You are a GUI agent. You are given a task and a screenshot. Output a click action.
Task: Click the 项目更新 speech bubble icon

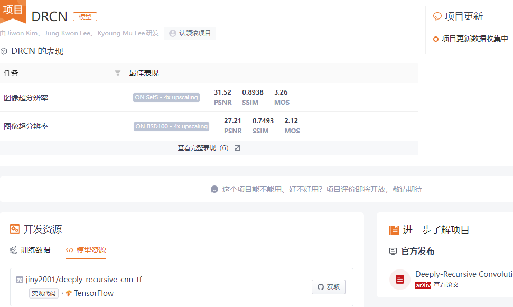point(437,16)
